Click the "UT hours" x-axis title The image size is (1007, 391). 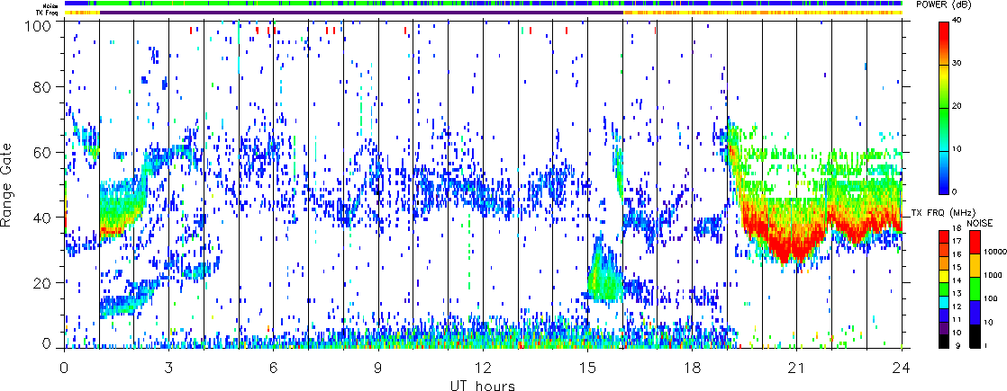[483, 386]
